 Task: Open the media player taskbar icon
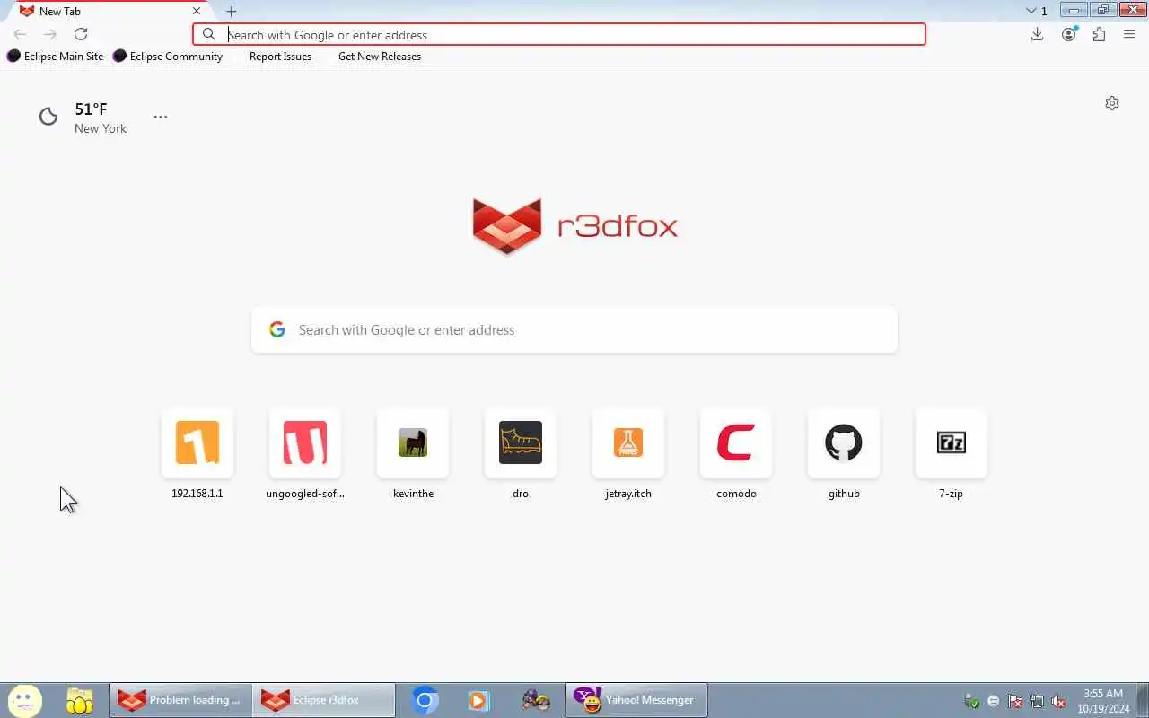(x=478, y=700)
